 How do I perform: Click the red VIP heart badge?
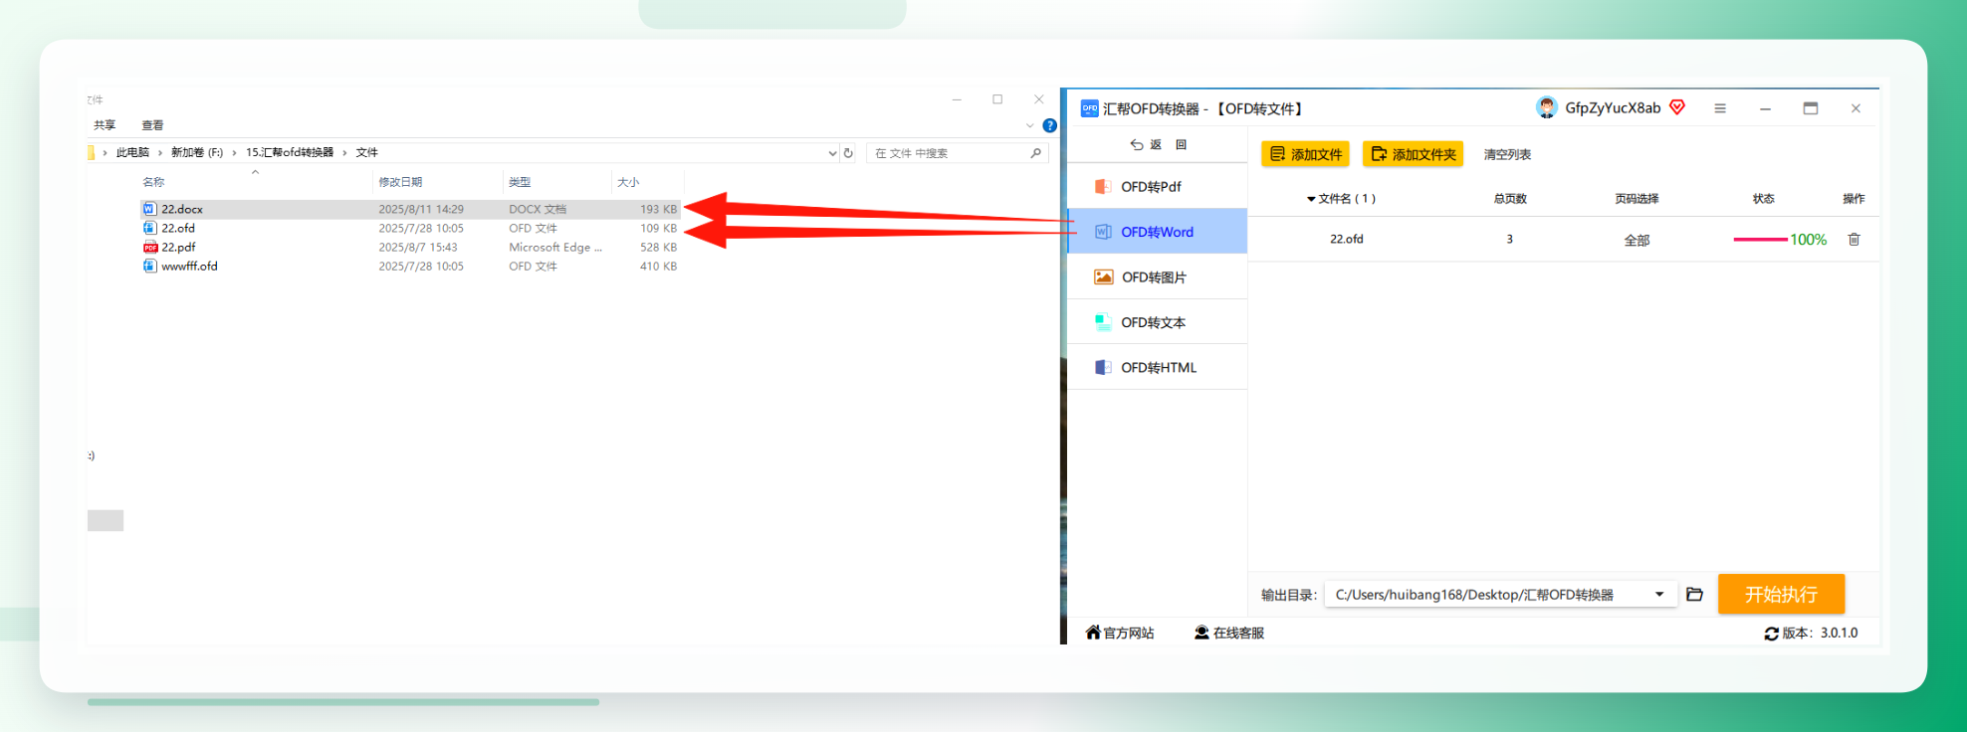click(1677, 107)
